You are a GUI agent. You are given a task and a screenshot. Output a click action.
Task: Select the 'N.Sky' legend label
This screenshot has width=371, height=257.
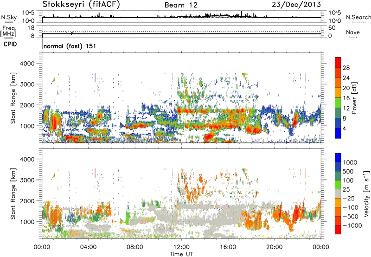pos(9,17)
